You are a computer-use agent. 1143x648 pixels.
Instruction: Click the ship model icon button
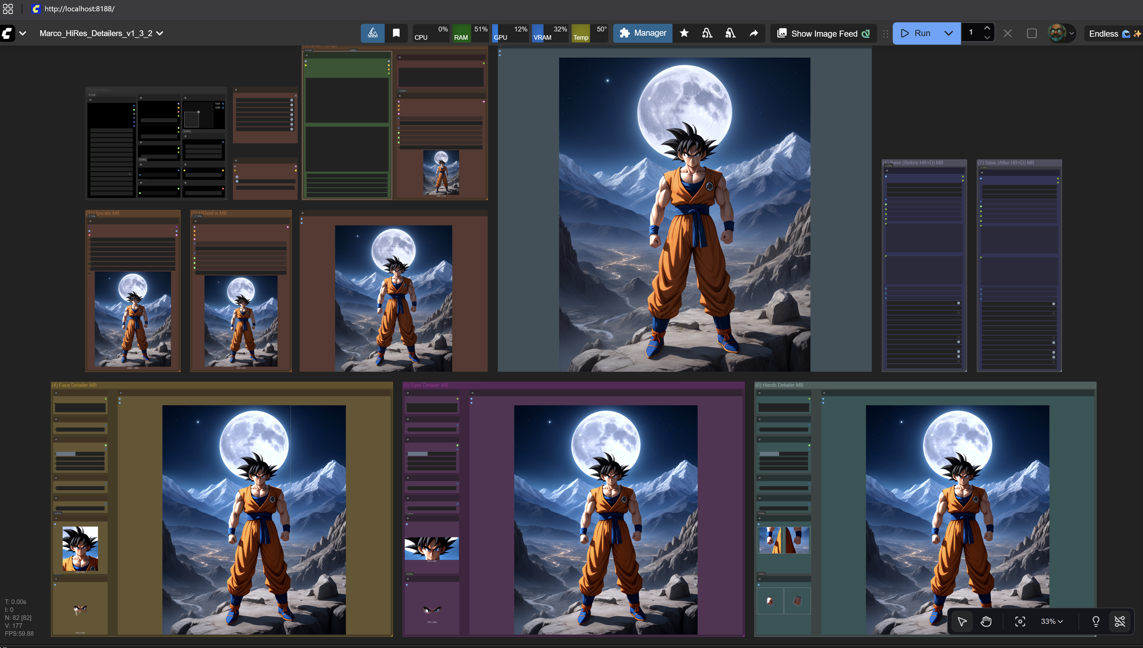[x=372, y=33]
